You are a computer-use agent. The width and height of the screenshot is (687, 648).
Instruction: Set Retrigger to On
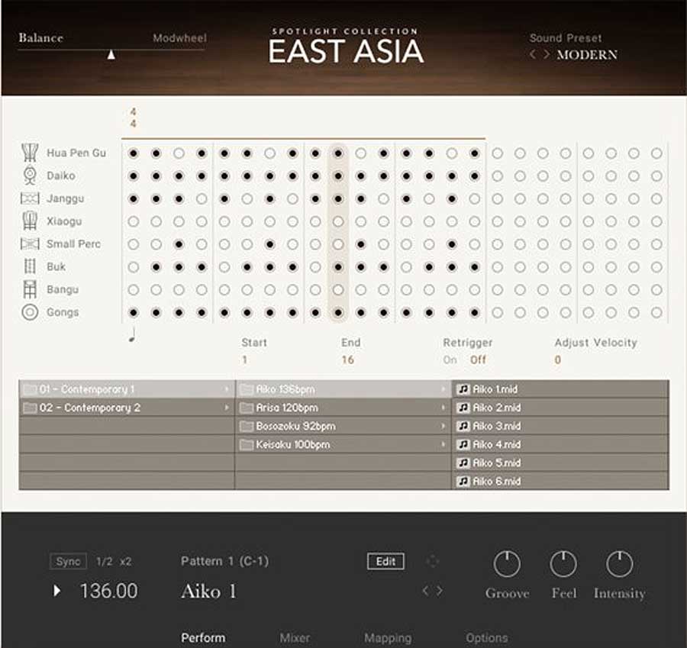coord(450,359)
